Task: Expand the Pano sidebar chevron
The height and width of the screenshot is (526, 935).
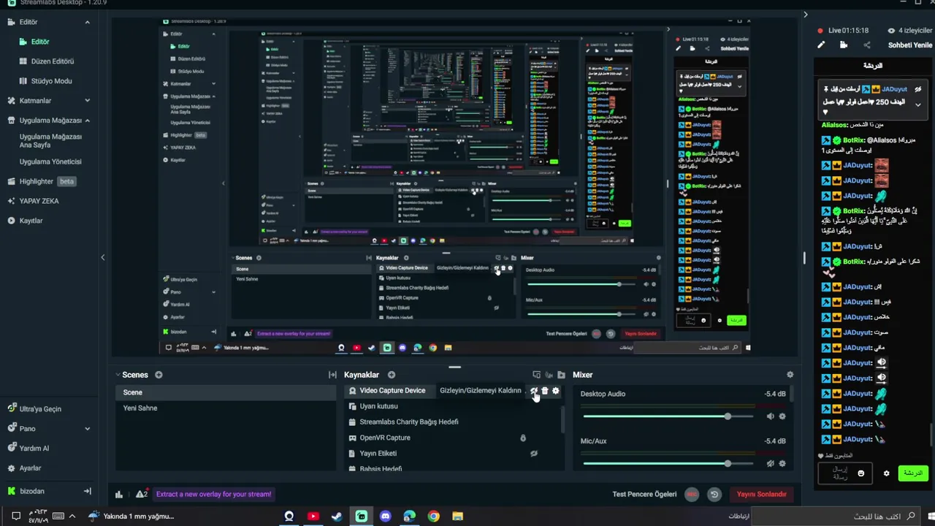Action: [x=87, y=429]
